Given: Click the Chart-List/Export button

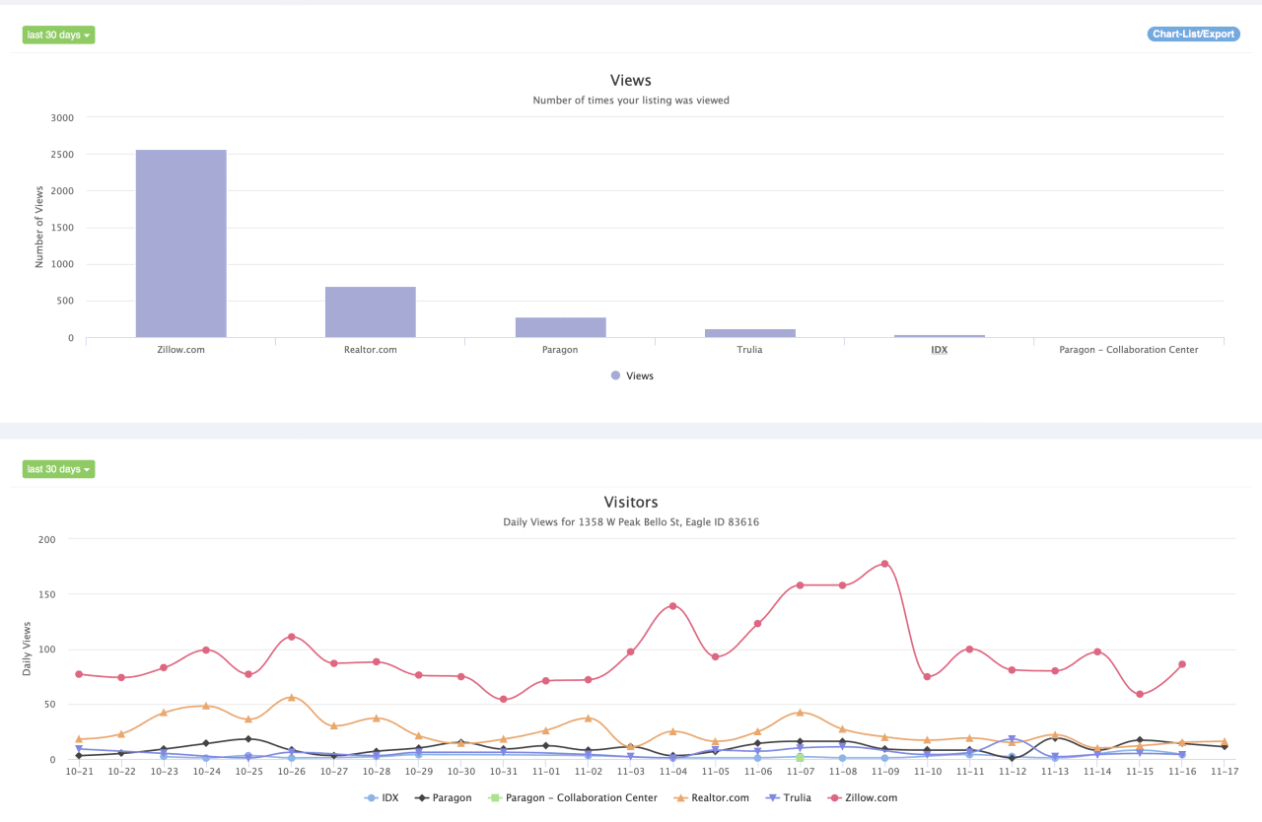Looking at the screenshot, I should [1193, 34].
